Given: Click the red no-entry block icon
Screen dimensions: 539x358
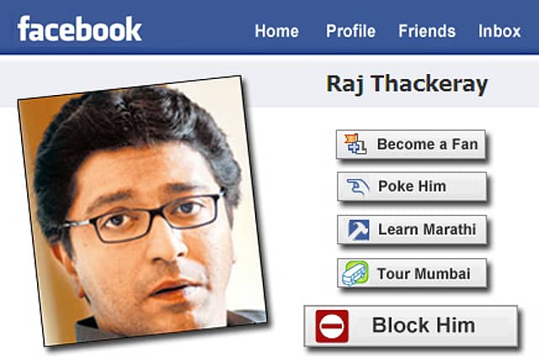Looking at the screenshot, I should tap(332, 326).
